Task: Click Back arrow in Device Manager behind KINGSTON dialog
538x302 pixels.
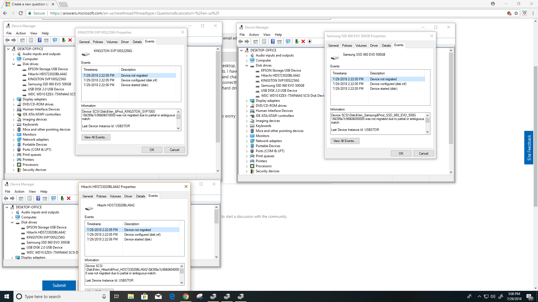Action: (7, 40)
